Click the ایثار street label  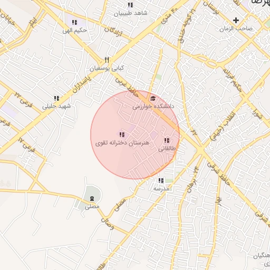33,22
